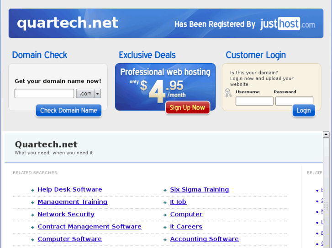Click the Sign Up Now button
Image resolution: width=332 pixels, height=248 pixels.
coord(188,107)
